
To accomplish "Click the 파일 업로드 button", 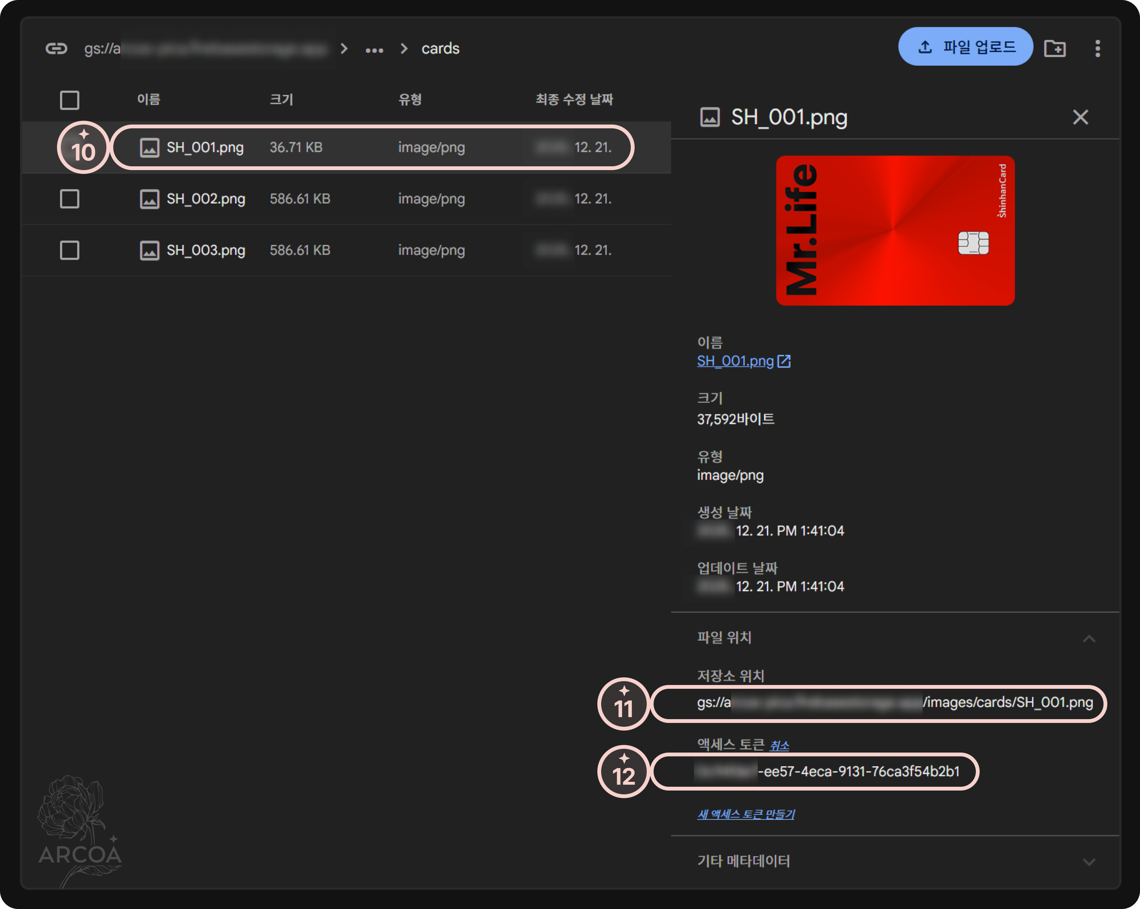I will click(965, 47).
